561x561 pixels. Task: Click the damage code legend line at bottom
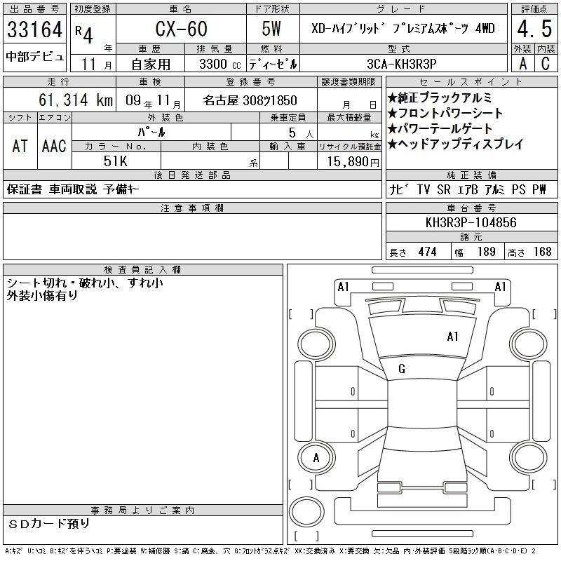point(271,551)
